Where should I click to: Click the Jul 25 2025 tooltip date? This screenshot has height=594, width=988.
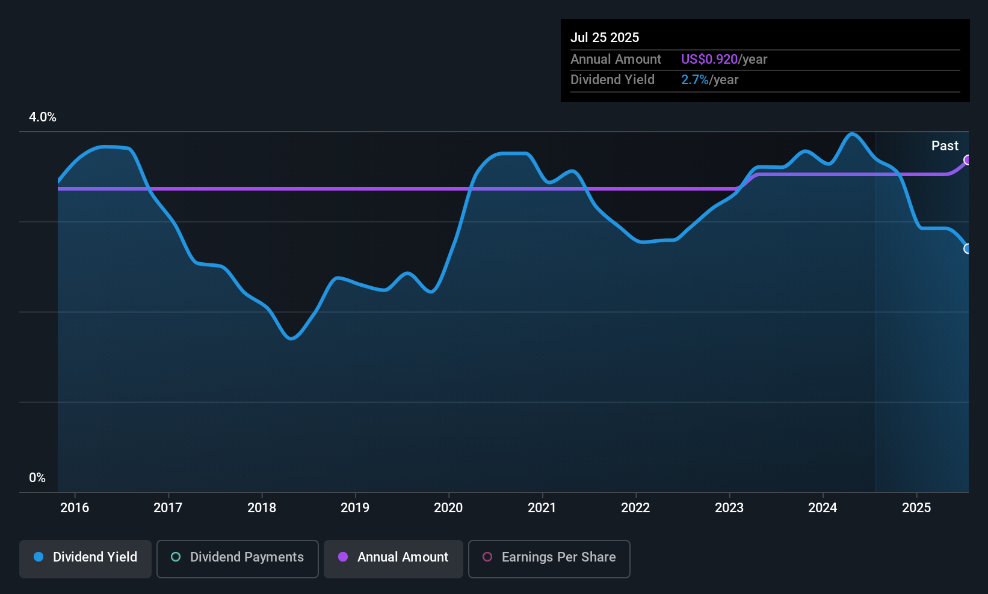[x=605, y=37]
